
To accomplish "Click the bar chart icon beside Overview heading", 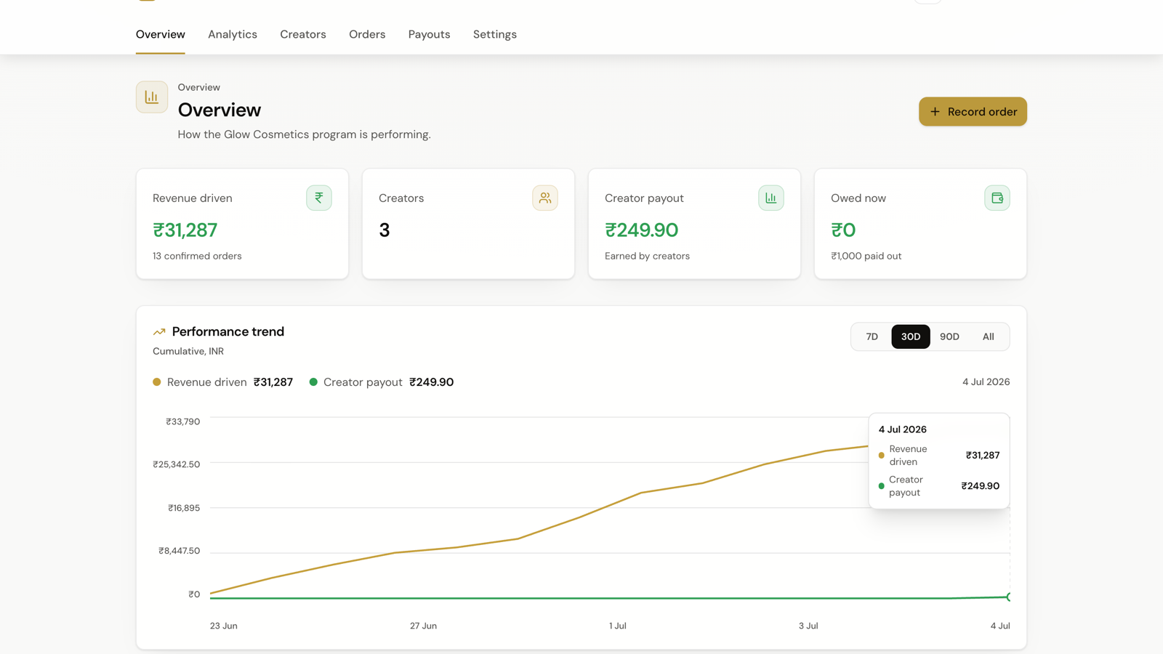I will click(x=152, y=97).
